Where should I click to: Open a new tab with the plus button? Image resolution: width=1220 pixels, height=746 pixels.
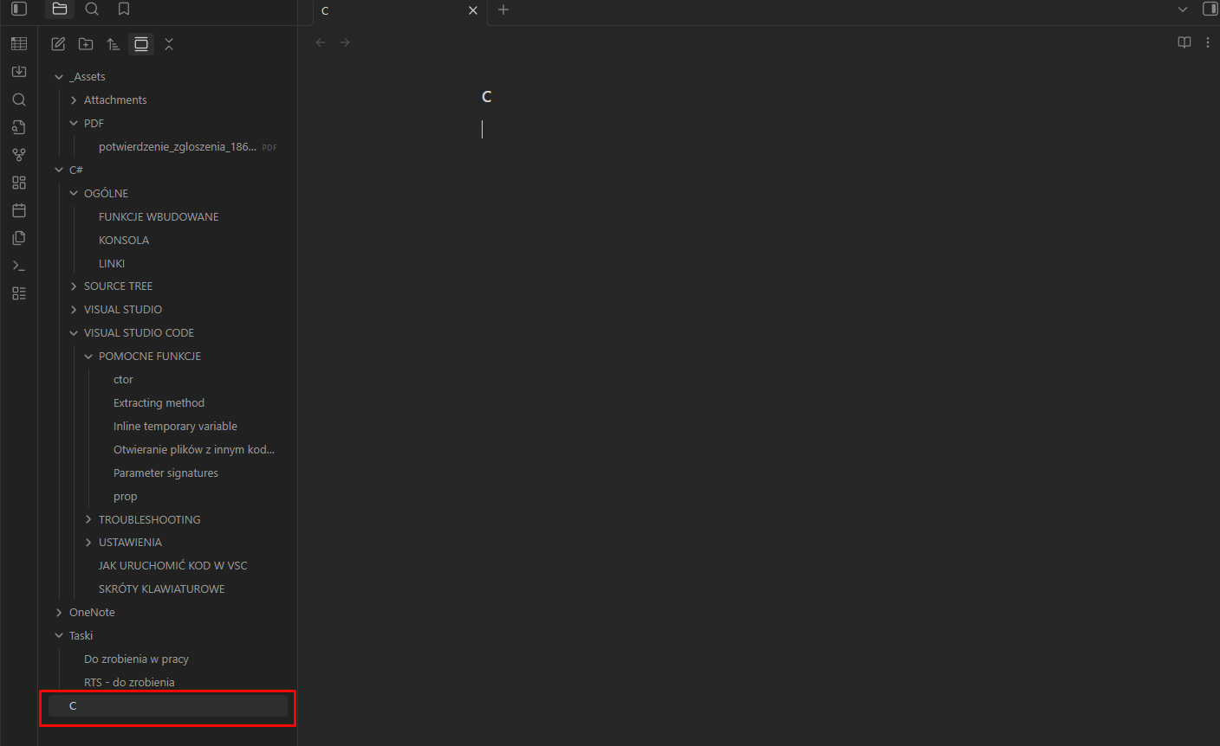(503, 10)
